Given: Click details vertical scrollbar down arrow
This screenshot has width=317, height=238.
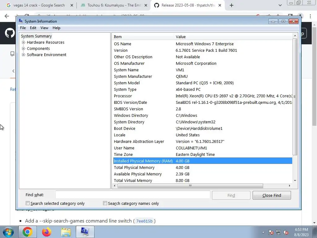Looking at the screenshot, I should pos(295,181).
